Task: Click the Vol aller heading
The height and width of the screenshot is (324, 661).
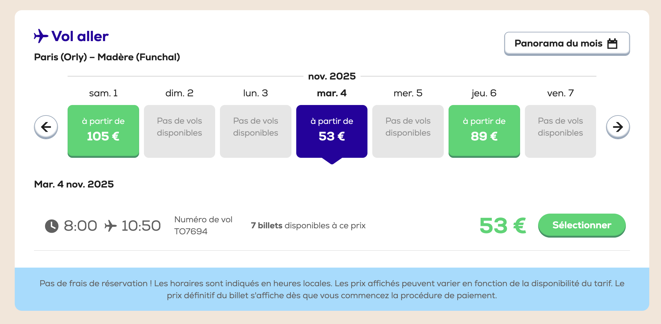Action: point(80,36)
